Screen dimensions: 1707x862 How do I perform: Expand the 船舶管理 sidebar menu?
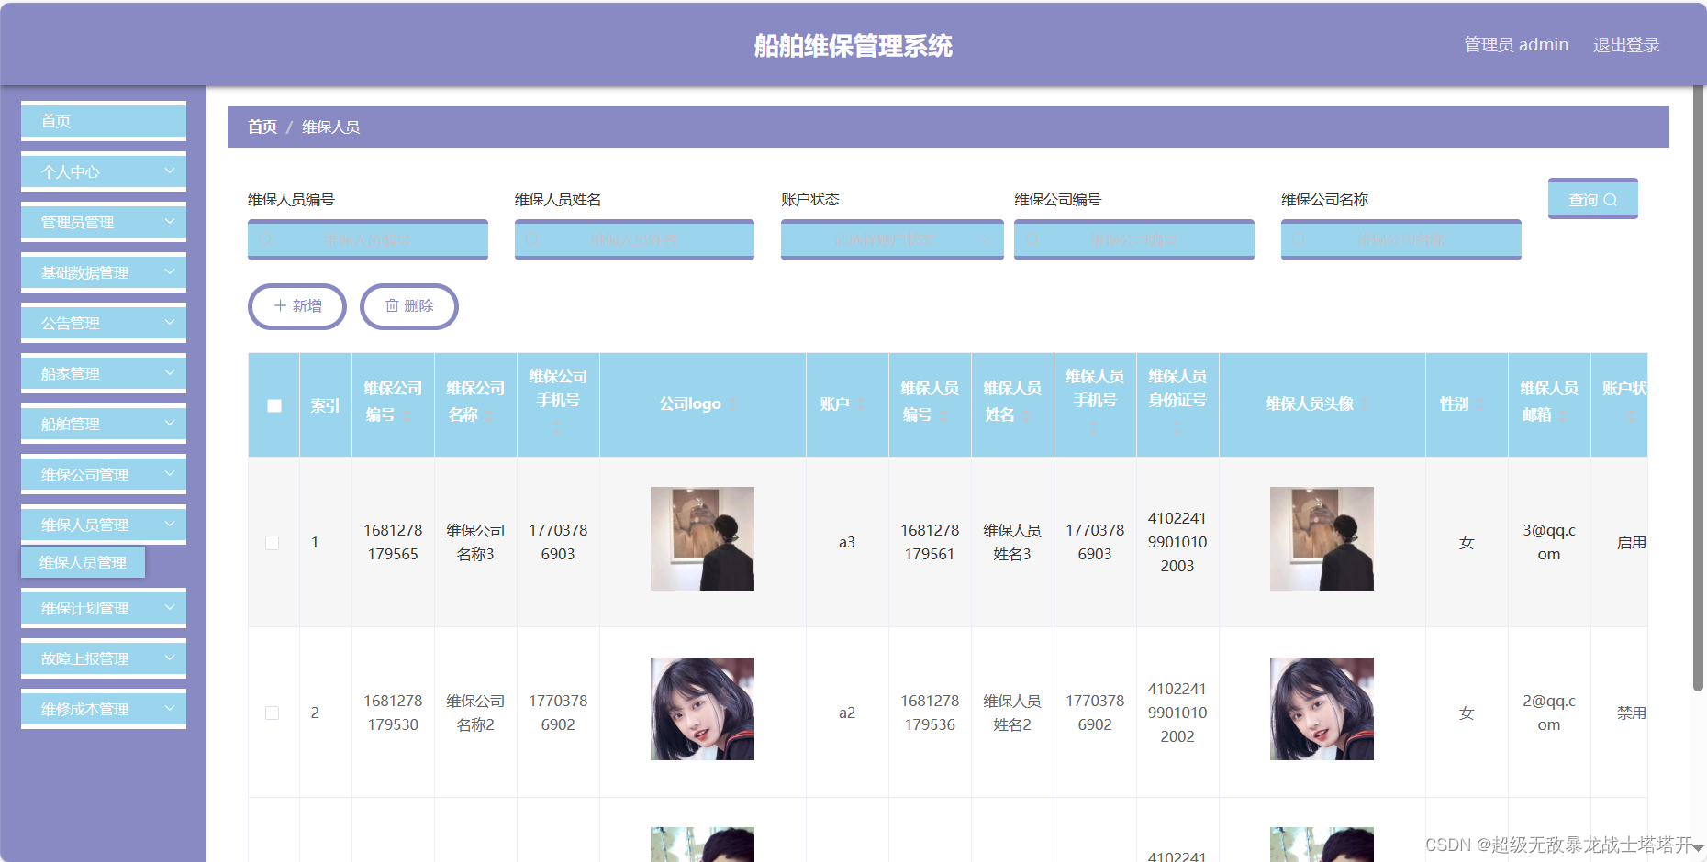click(x=104, y=424)
